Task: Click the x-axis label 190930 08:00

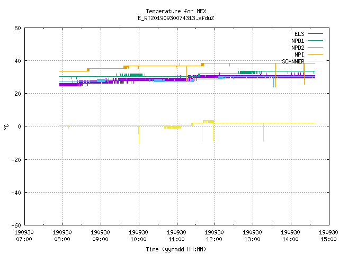Action: [63, 236]
